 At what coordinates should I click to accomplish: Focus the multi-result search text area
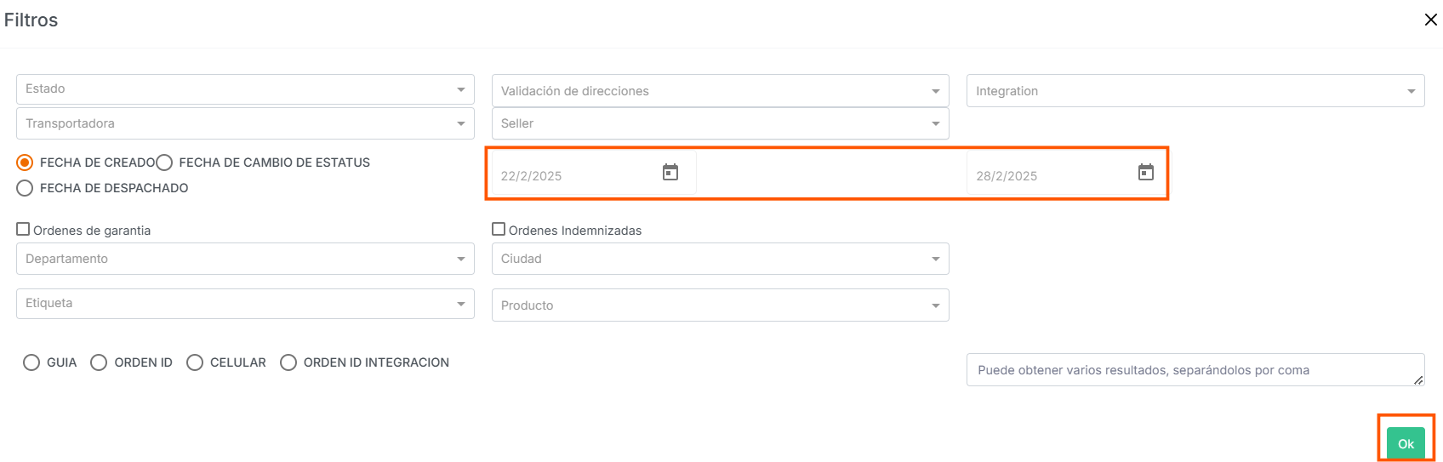click(x=1195, y=370)
